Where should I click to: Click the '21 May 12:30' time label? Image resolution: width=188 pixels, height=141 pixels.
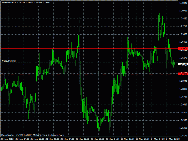coord(37,139)
